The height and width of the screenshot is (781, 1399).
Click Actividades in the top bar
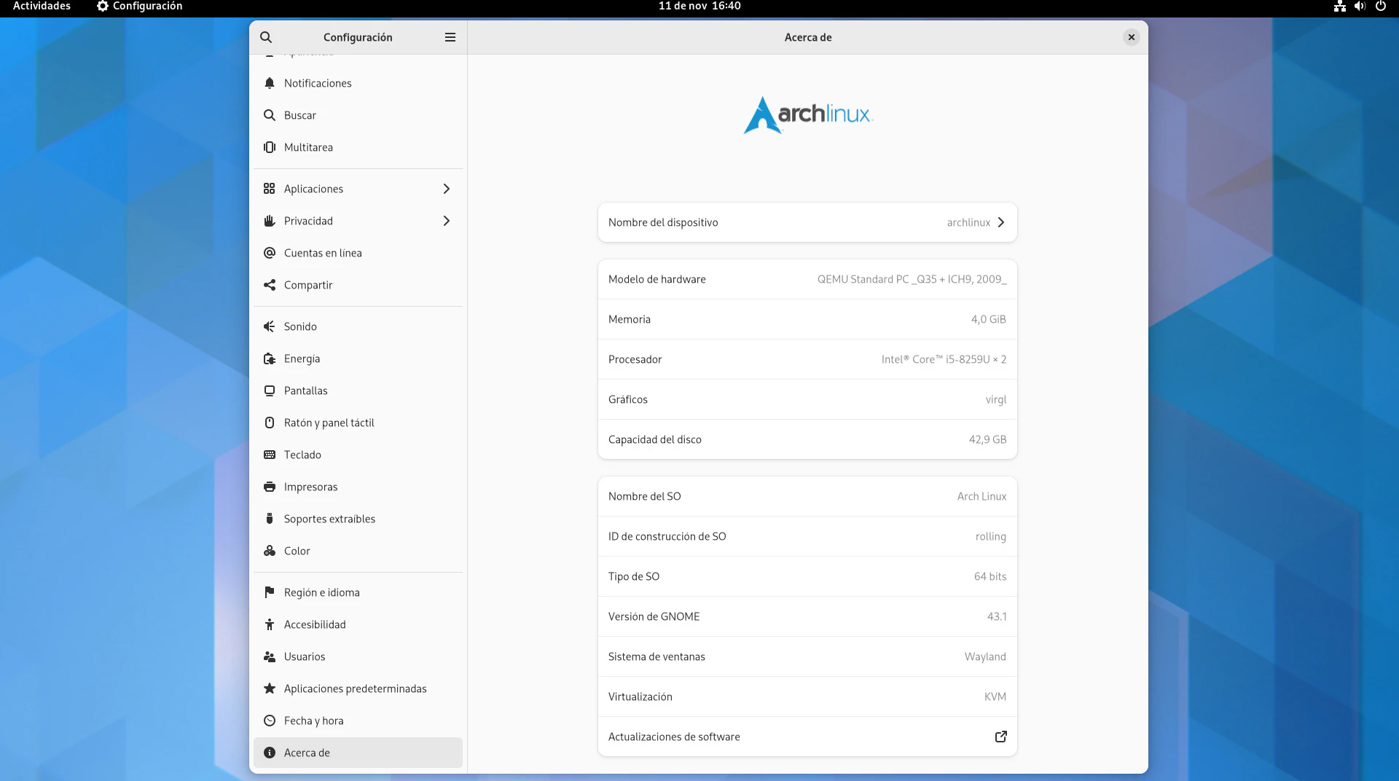[42, 6]
